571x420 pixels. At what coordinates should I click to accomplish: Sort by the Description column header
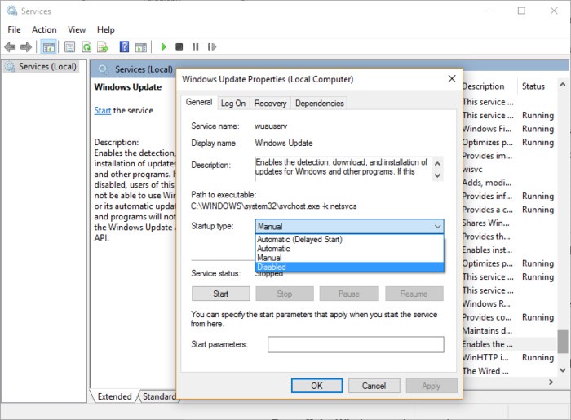pos(489,86)
